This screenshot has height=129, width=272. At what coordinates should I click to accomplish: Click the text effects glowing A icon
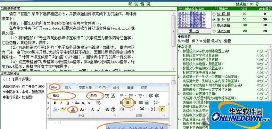55,109
